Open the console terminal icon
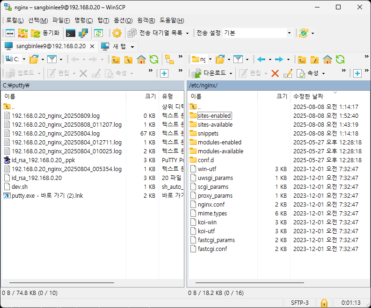The height and width of the screenshot is (308, 371). [71, 33]
